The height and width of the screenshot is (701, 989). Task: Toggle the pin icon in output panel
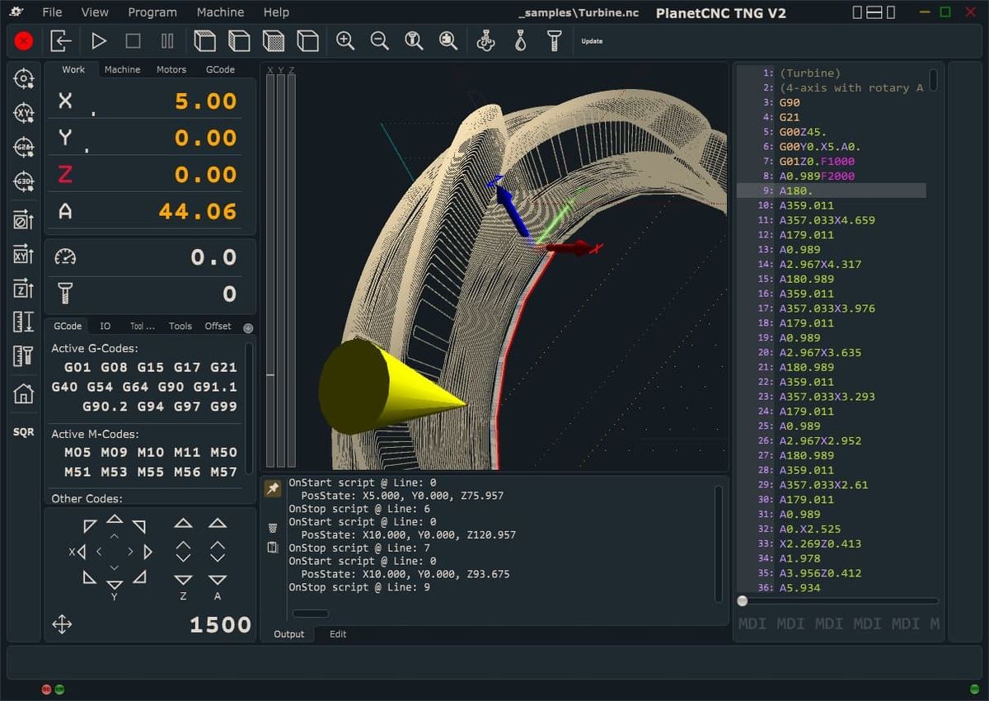pos(272,489)
